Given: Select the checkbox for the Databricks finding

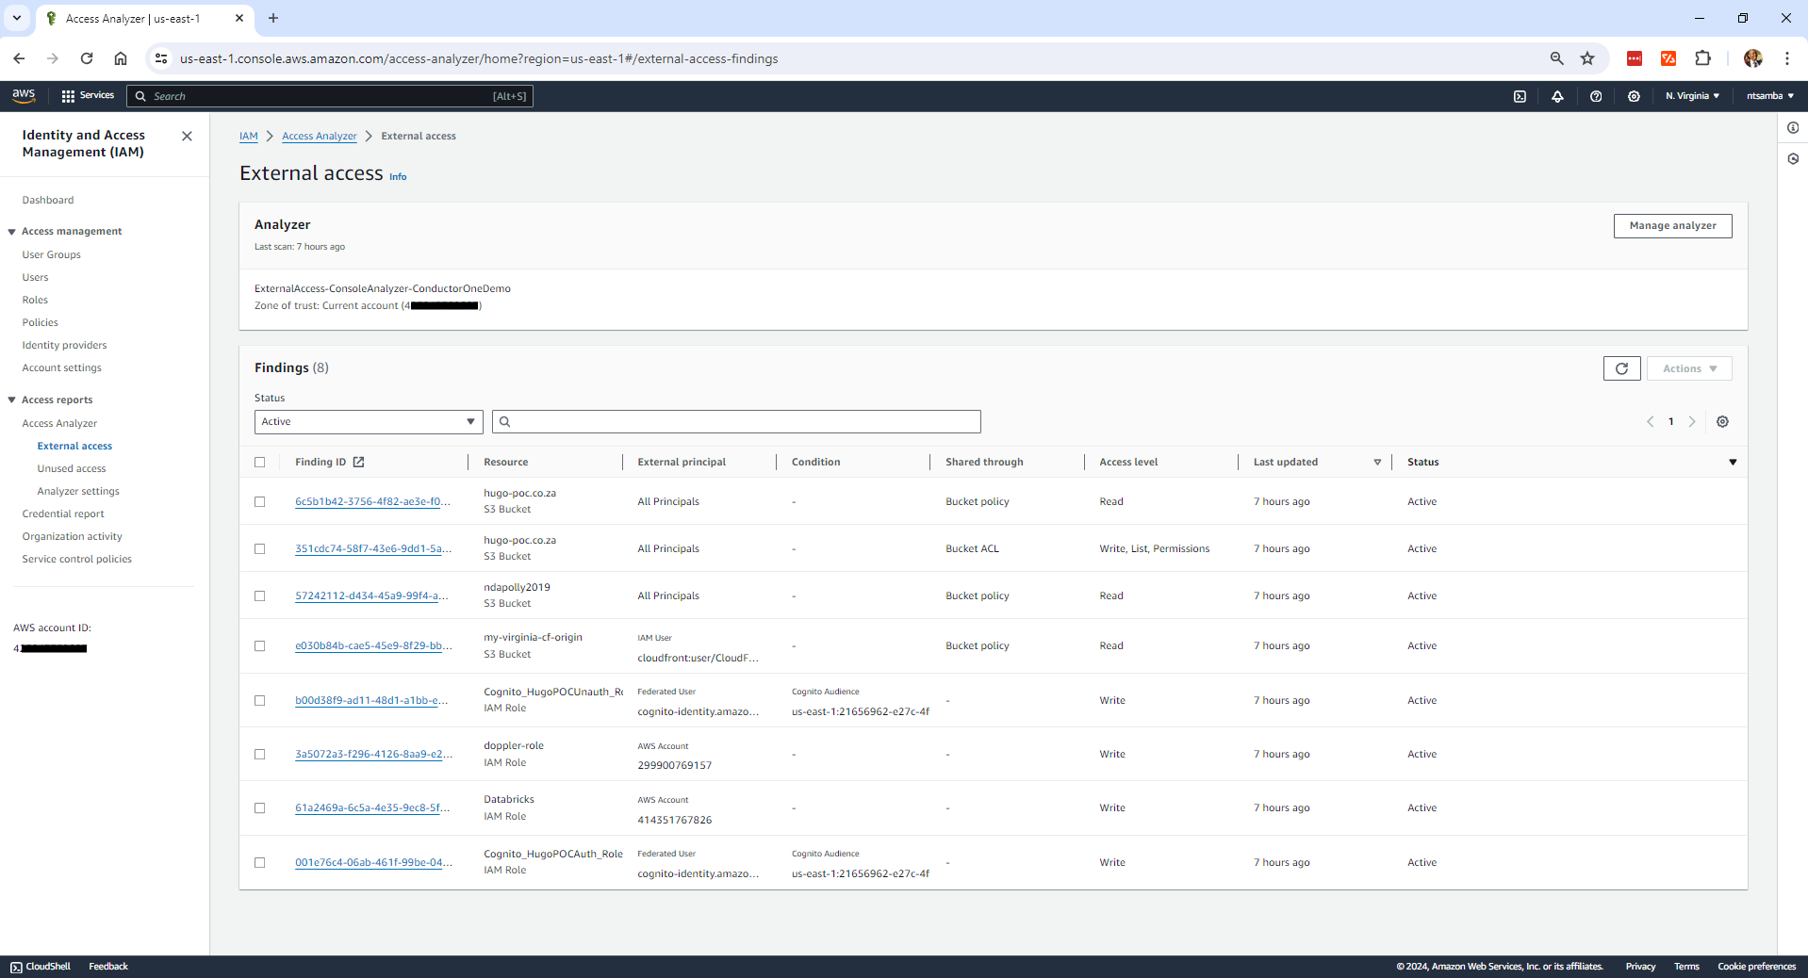Looking at the screenshot, I should click(260, 808).
